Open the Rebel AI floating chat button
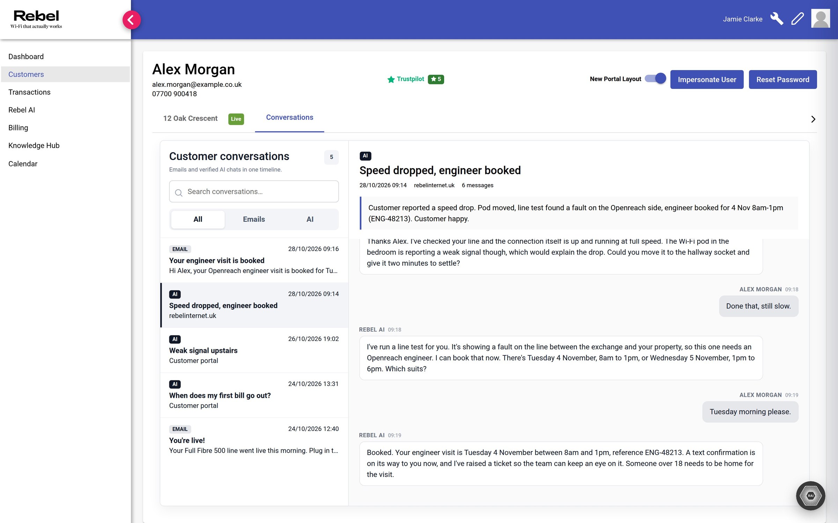Image resolution: width=838 pixels, height=523 pixels. (810, 495)
